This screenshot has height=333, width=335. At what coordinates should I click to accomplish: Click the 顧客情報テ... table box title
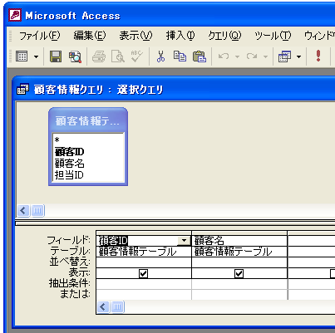88,121
